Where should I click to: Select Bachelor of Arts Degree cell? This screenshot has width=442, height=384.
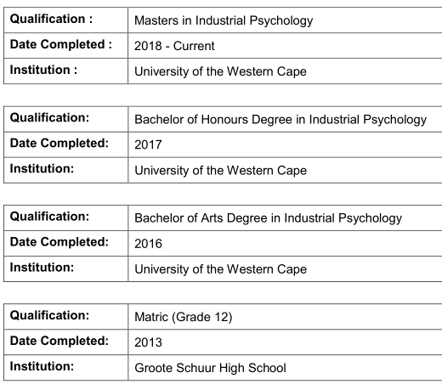pyautogui.click(x=285, y=217)
